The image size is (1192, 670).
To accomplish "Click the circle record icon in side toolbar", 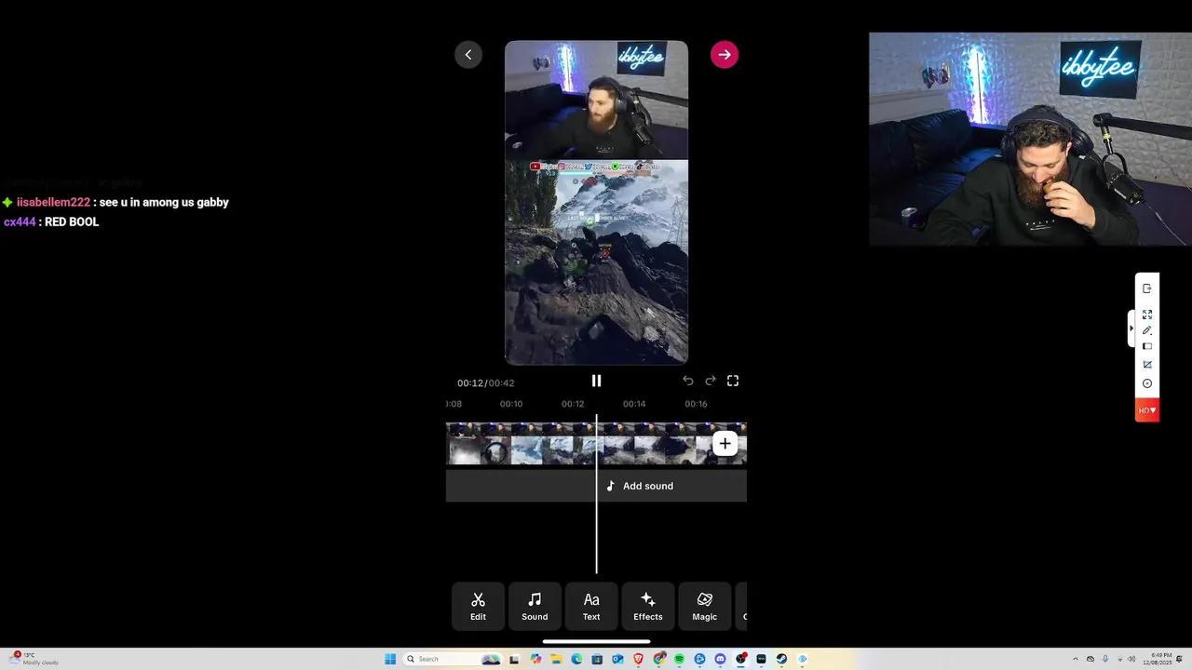I will [1147, 383].
